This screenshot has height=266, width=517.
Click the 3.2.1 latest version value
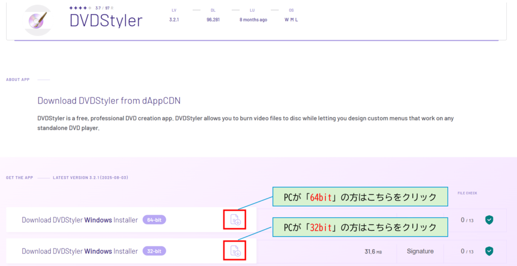point(175,20)
